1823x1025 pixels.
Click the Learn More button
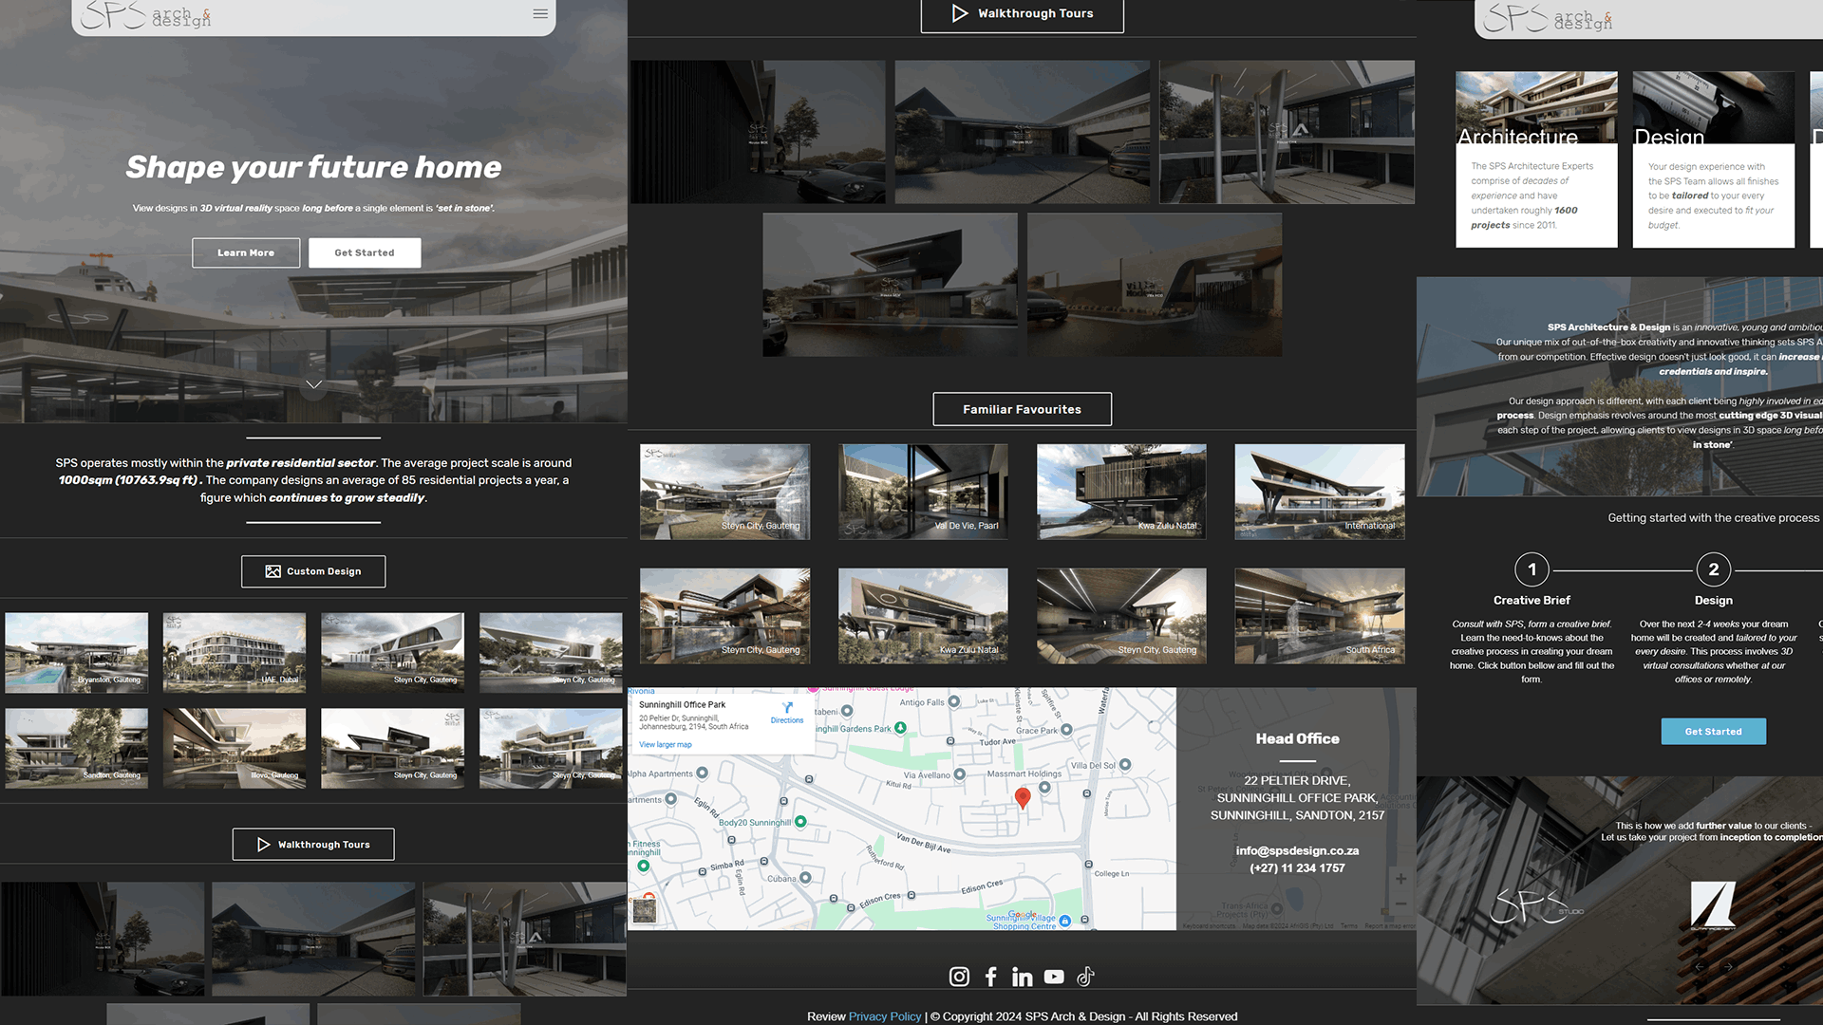pyautogui.click(x=246, y=252)
